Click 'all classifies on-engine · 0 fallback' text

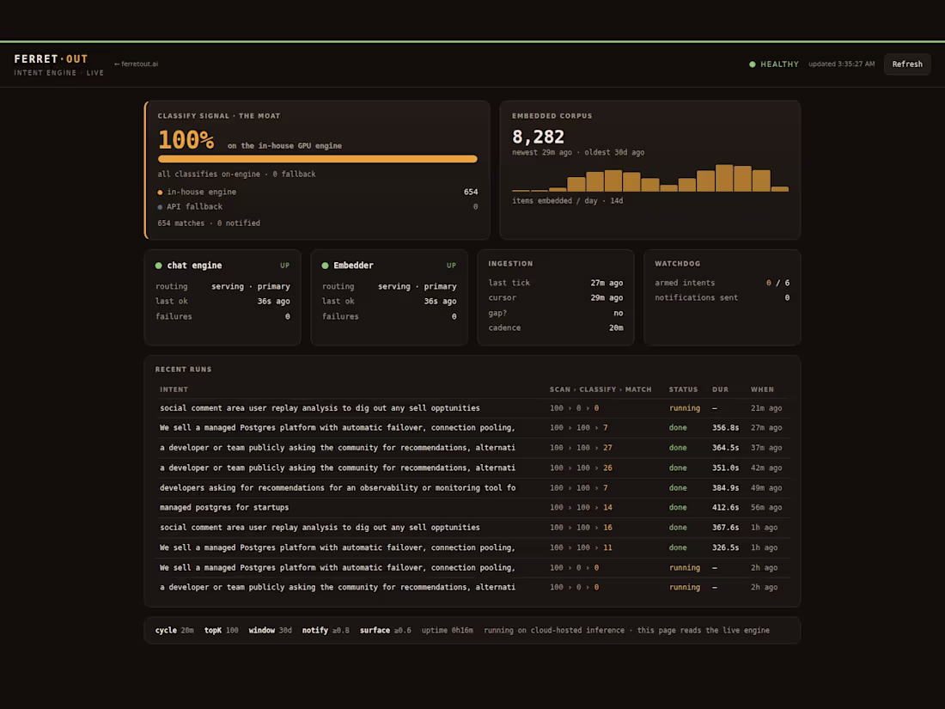(x=236, y=174)
